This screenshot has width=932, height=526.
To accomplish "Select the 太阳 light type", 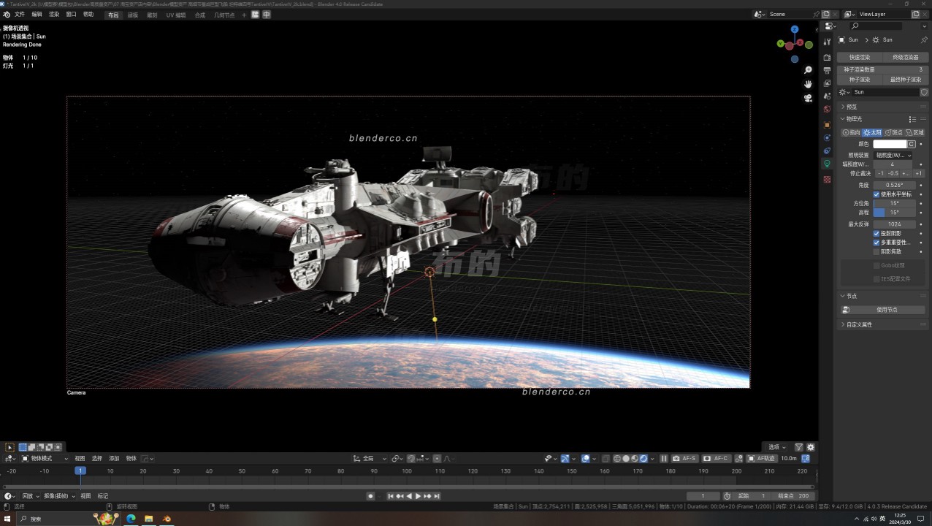I will pyautogui.click(x=872, y=132).
